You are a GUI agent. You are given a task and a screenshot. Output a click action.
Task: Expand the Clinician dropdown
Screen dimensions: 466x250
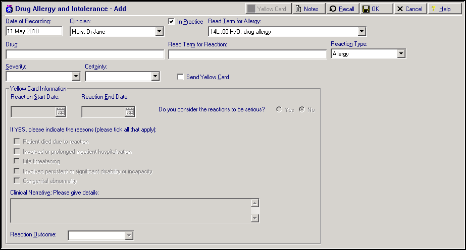click(159, 32)
